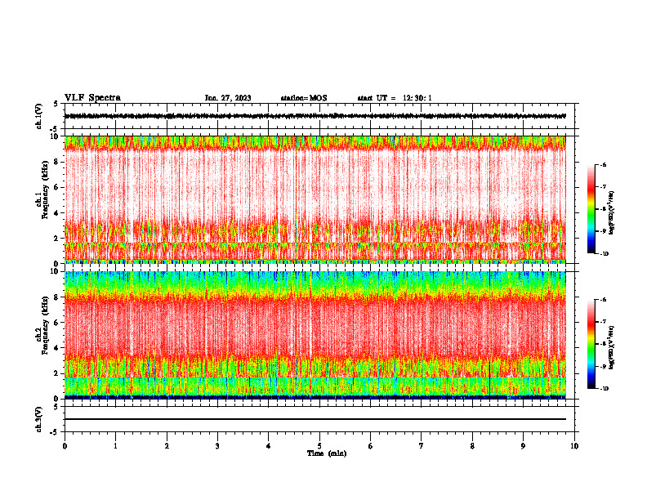Click inside the ch.1 spectrogram panel
Screen dimensions: 647x500
(315, 199)
